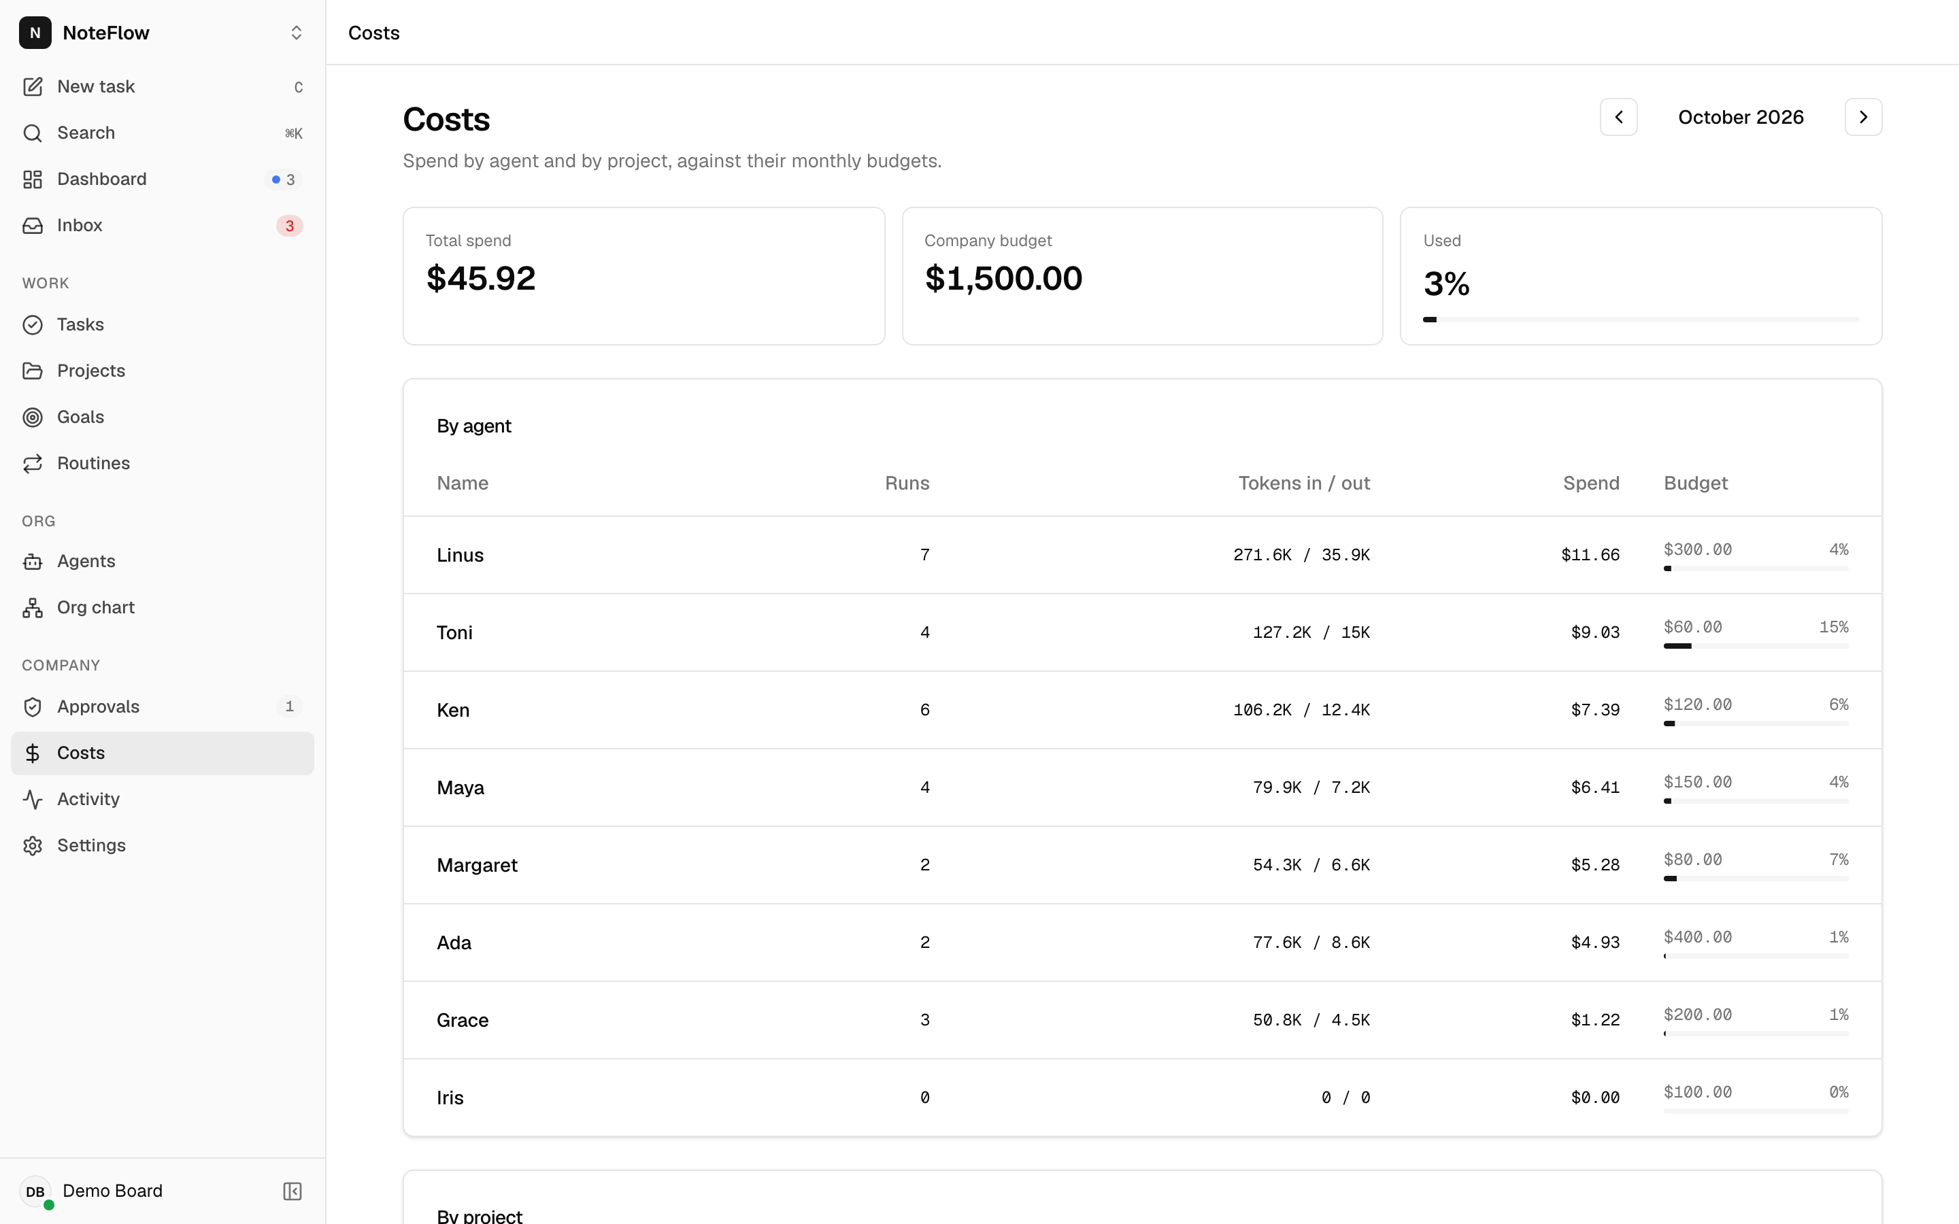
Task: Click the Dashboard notification badge 3
Action: [x=284, y=180]
